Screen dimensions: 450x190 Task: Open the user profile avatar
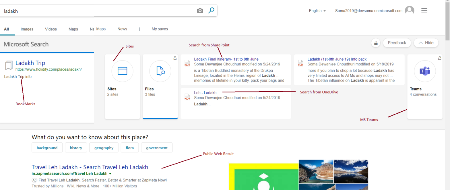(x=410, y=11)
